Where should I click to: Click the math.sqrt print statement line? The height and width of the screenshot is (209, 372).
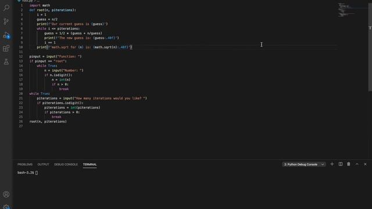[84, 47]
